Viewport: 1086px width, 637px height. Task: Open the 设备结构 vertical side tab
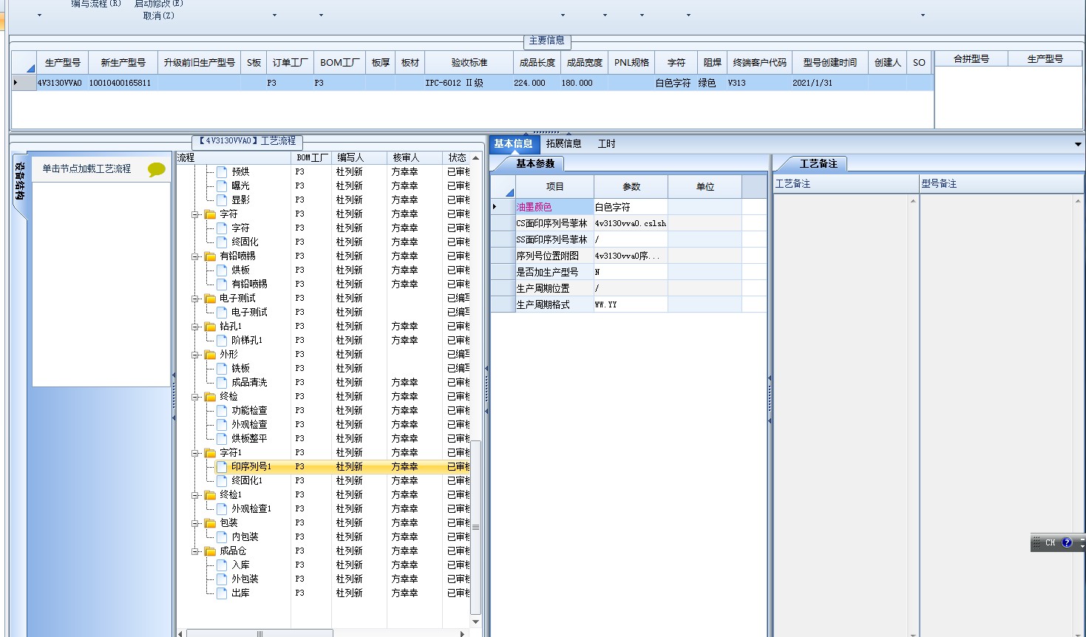coord(20,181)
